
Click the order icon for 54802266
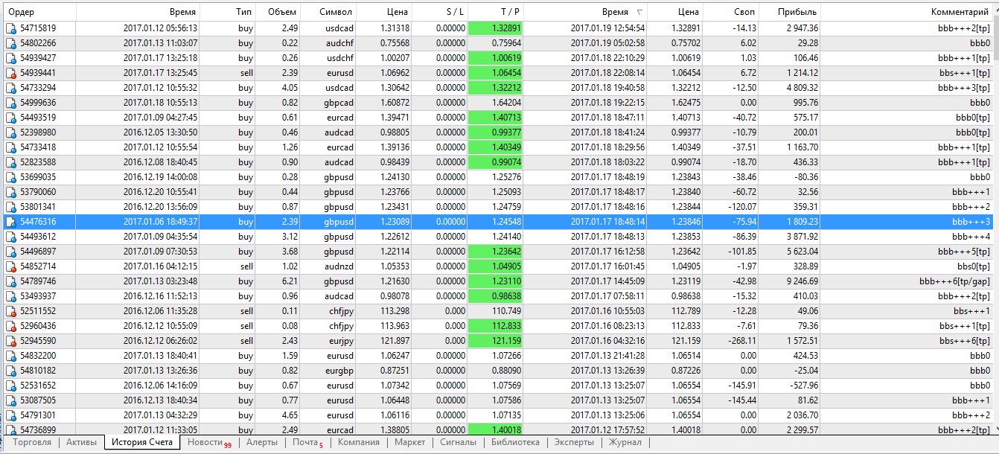pos(10,43)
